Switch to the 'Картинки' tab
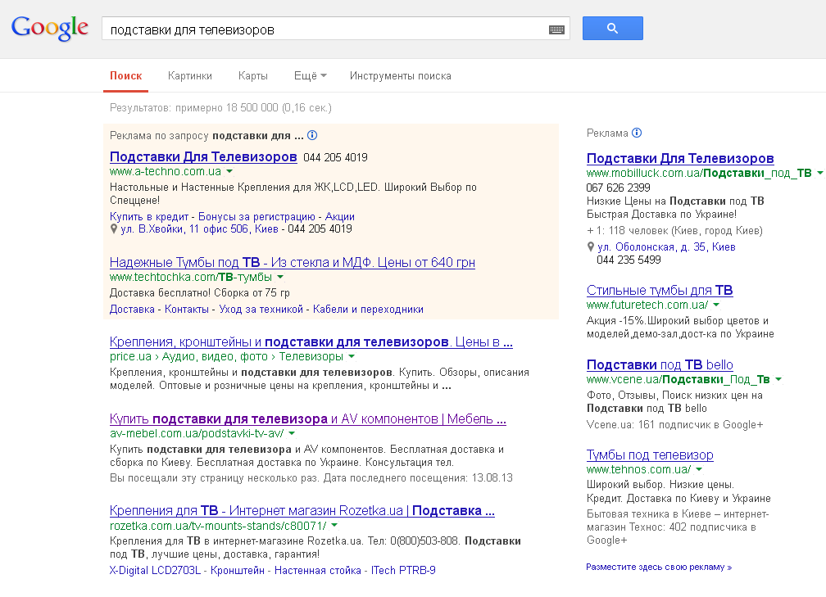This screenshot has height=597, width=826. pyautogui.click(x=190, y=76)
